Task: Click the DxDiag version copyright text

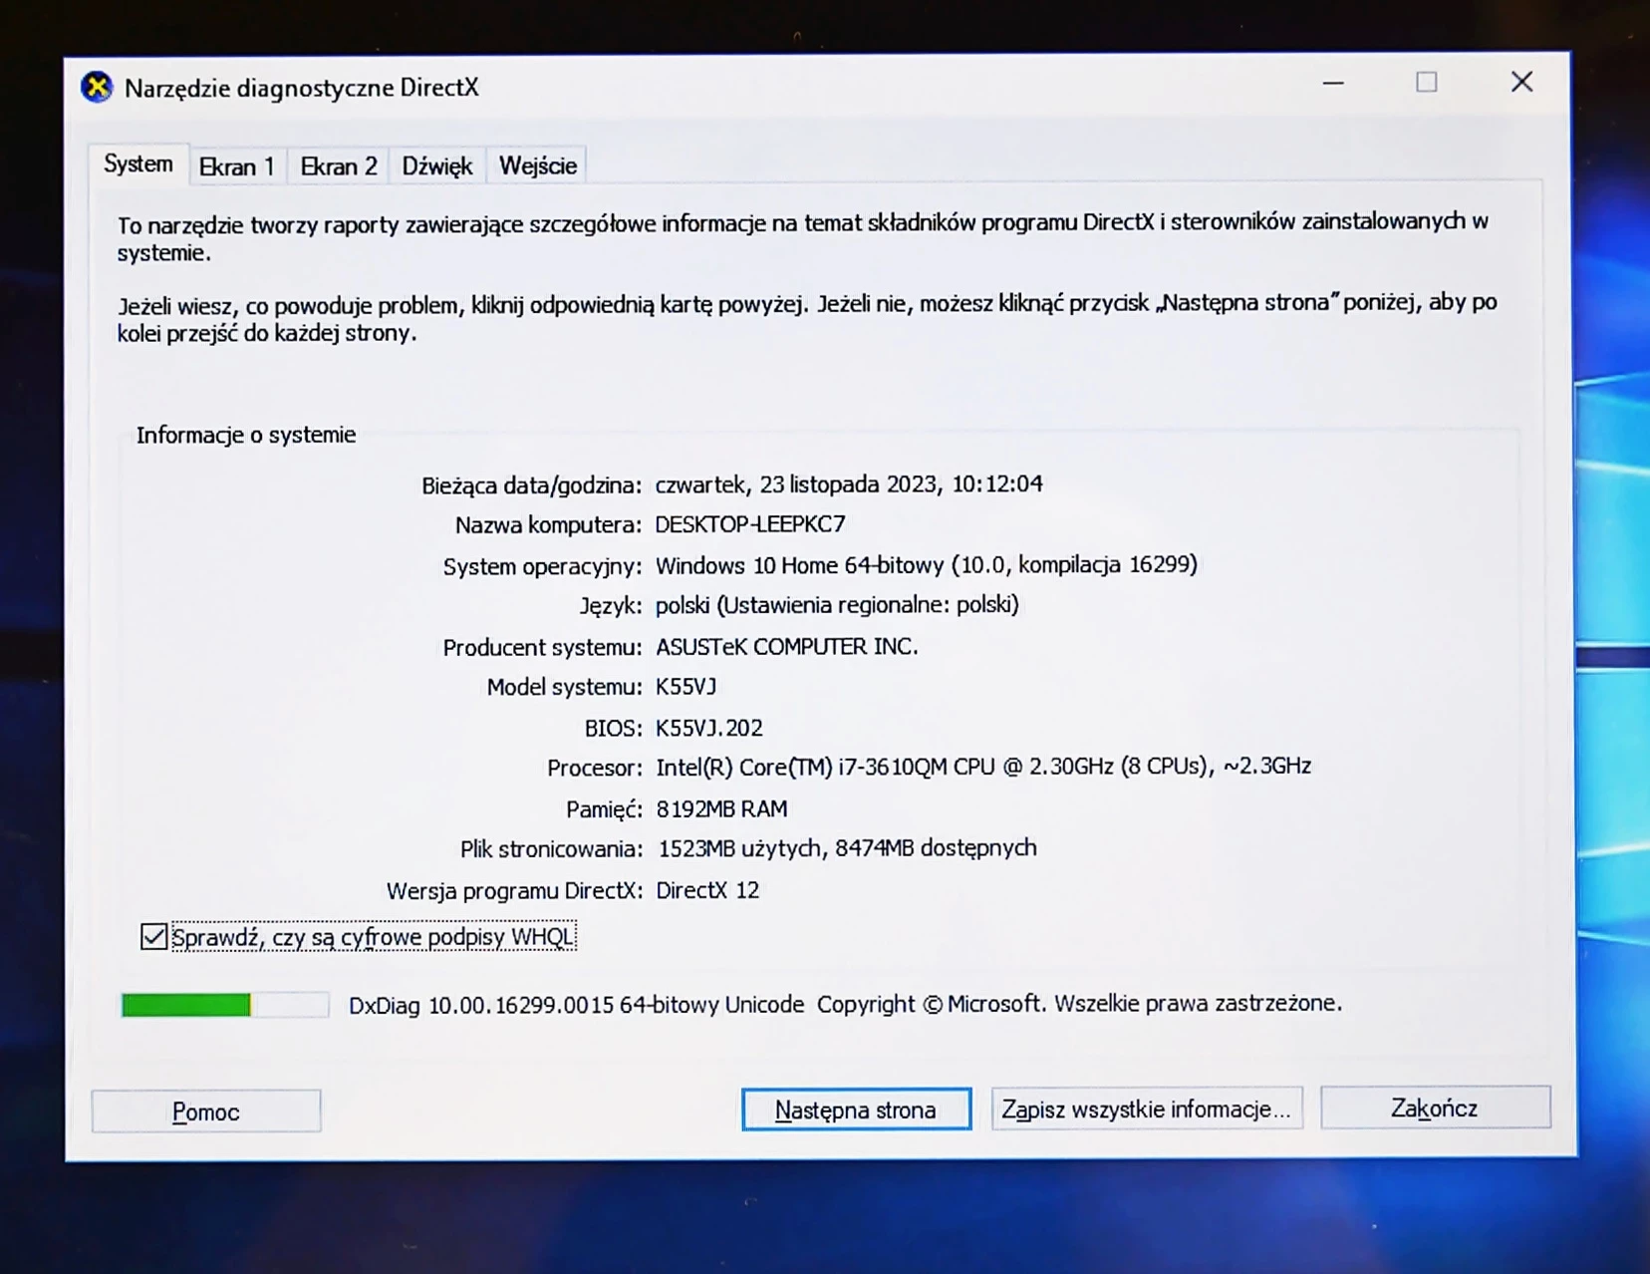Action: 845,1004
